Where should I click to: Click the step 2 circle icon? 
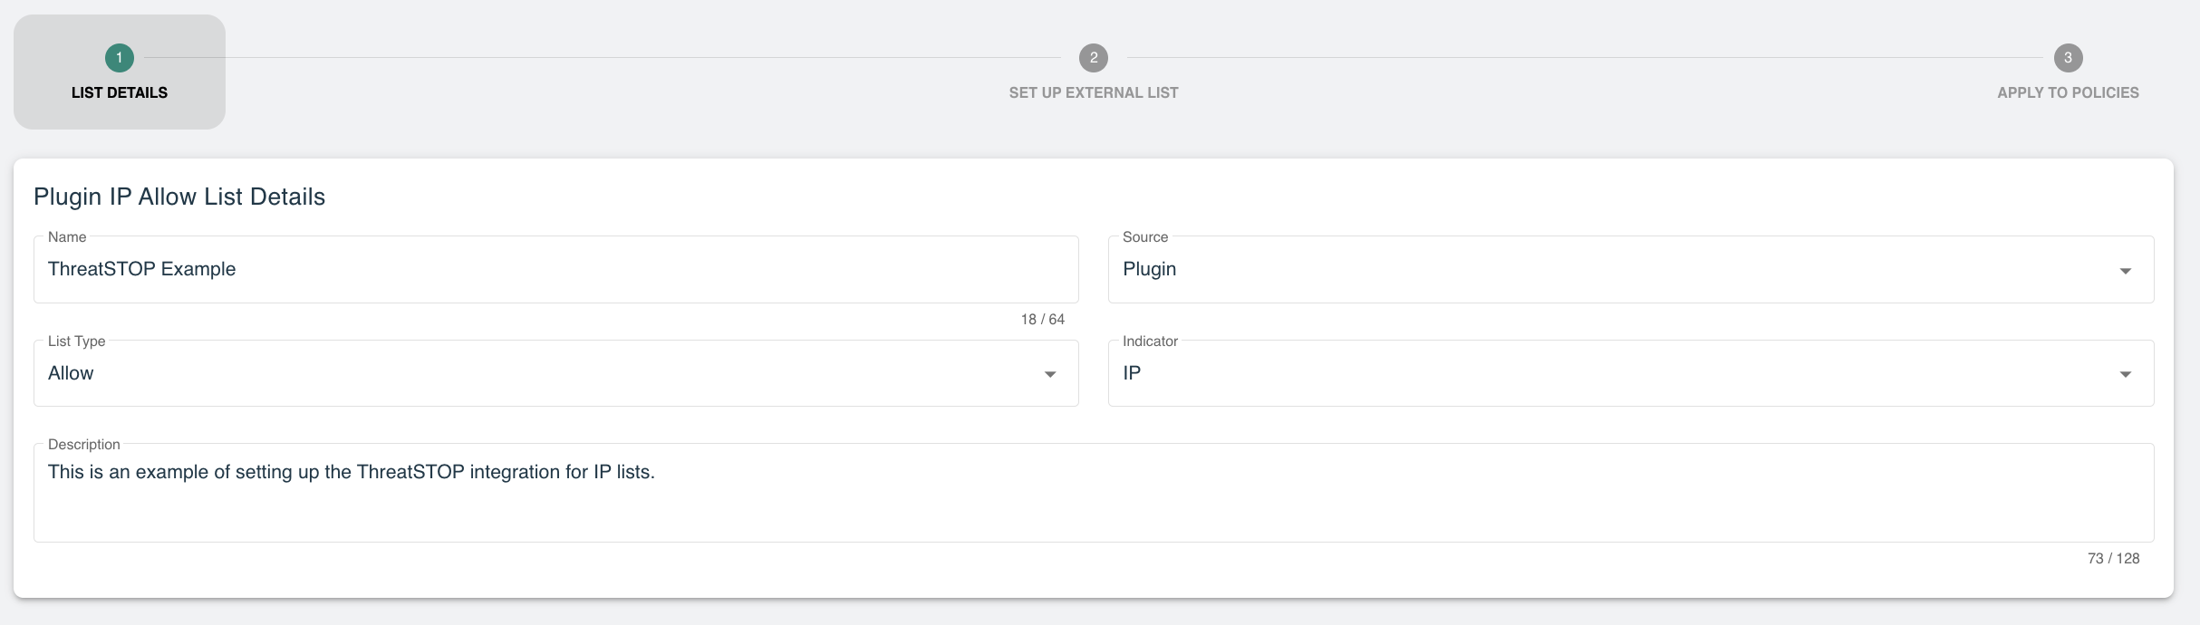tap(1093, 58)
